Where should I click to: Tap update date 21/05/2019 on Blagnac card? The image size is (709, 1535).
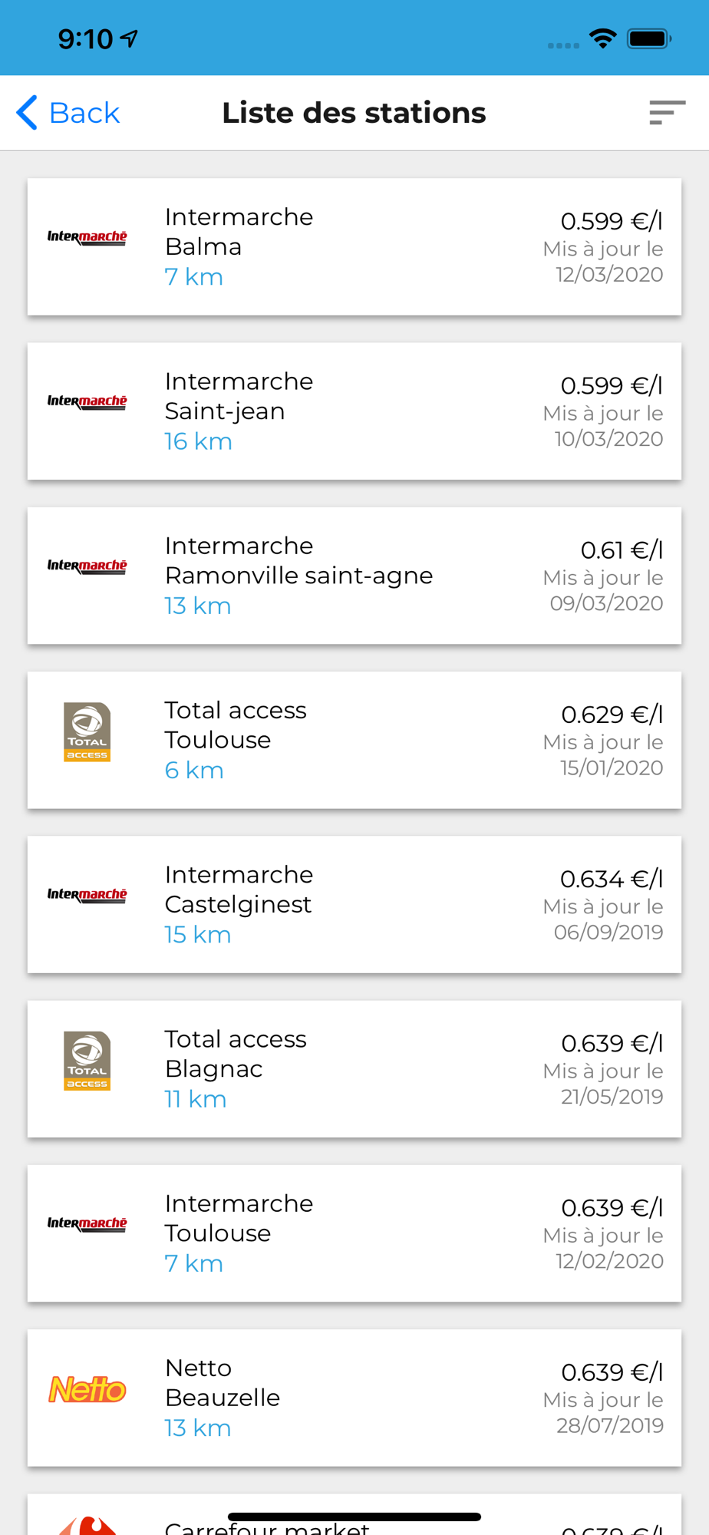[x=612, y=1096]
